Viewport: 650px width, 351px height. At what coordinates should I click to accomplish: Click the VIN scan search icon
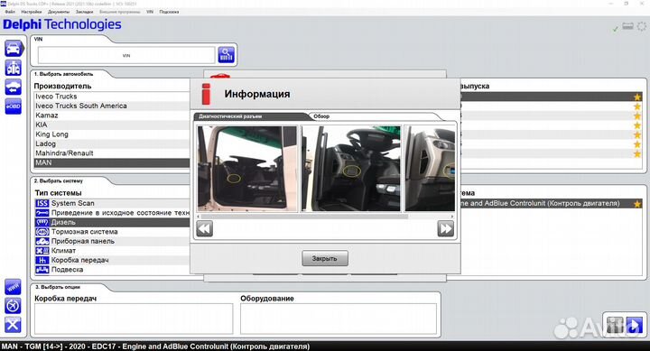[x=227, y=55]
